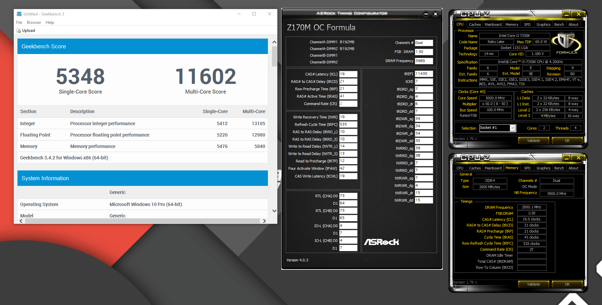Click the tWRWR_dd value field
This screenshot has width=602, height=305.
(x=424, y=200)
